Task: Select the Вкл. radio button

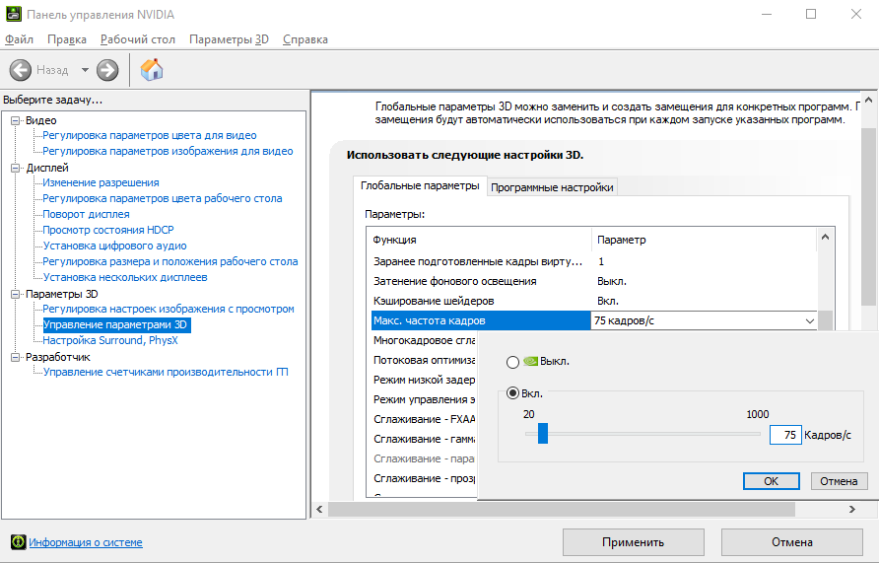Action: point(512,393)
